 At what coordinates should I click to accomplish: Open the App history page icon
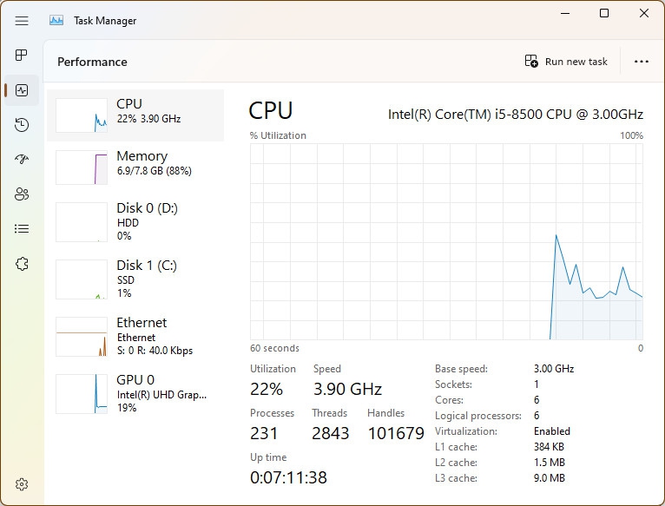tap(22, 125)
